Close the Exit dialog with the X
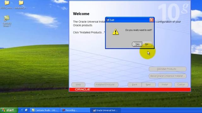 [x=151, y=20]
